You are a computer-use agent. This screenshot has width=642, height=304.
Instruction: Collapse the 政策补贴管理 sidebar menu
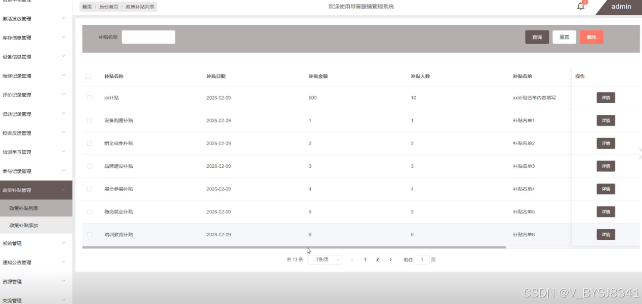tap(36, 190)
